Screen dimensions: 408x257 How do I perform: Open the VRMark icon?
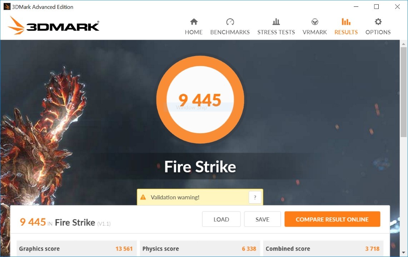pyautogui.click(x=315, y=21)
